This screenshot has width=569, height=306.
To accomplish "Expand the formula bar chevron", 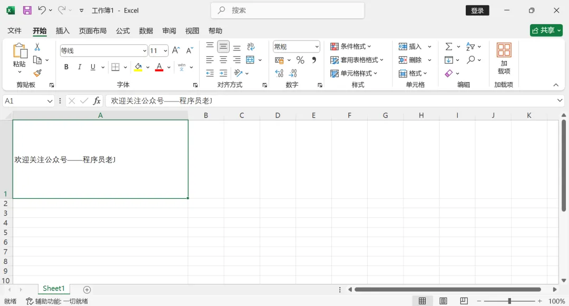I will tap(560, 100).
